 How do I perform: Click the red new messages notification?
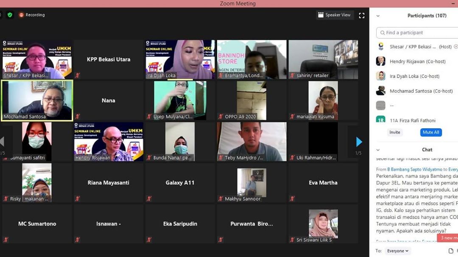click(x=449, y=238)
